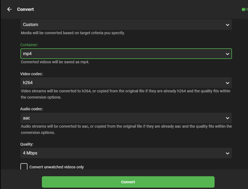Screen dimensions: 248x189
Task: Select the Convert title in the header bar
Action: (25, 9)
